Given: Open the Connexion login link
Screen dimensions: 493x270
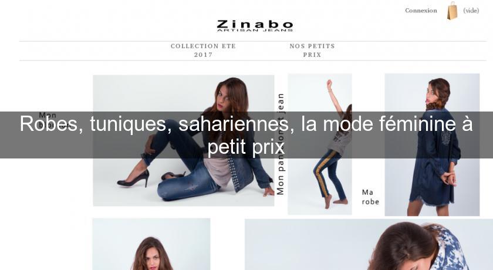Looking at the screenshot, I should tap(421, 11).
